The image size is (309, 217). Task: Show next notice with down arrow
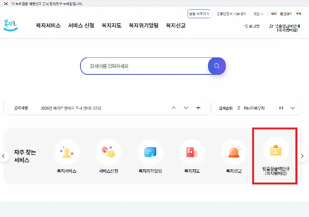pyautogui.click(x=186, y=108)
